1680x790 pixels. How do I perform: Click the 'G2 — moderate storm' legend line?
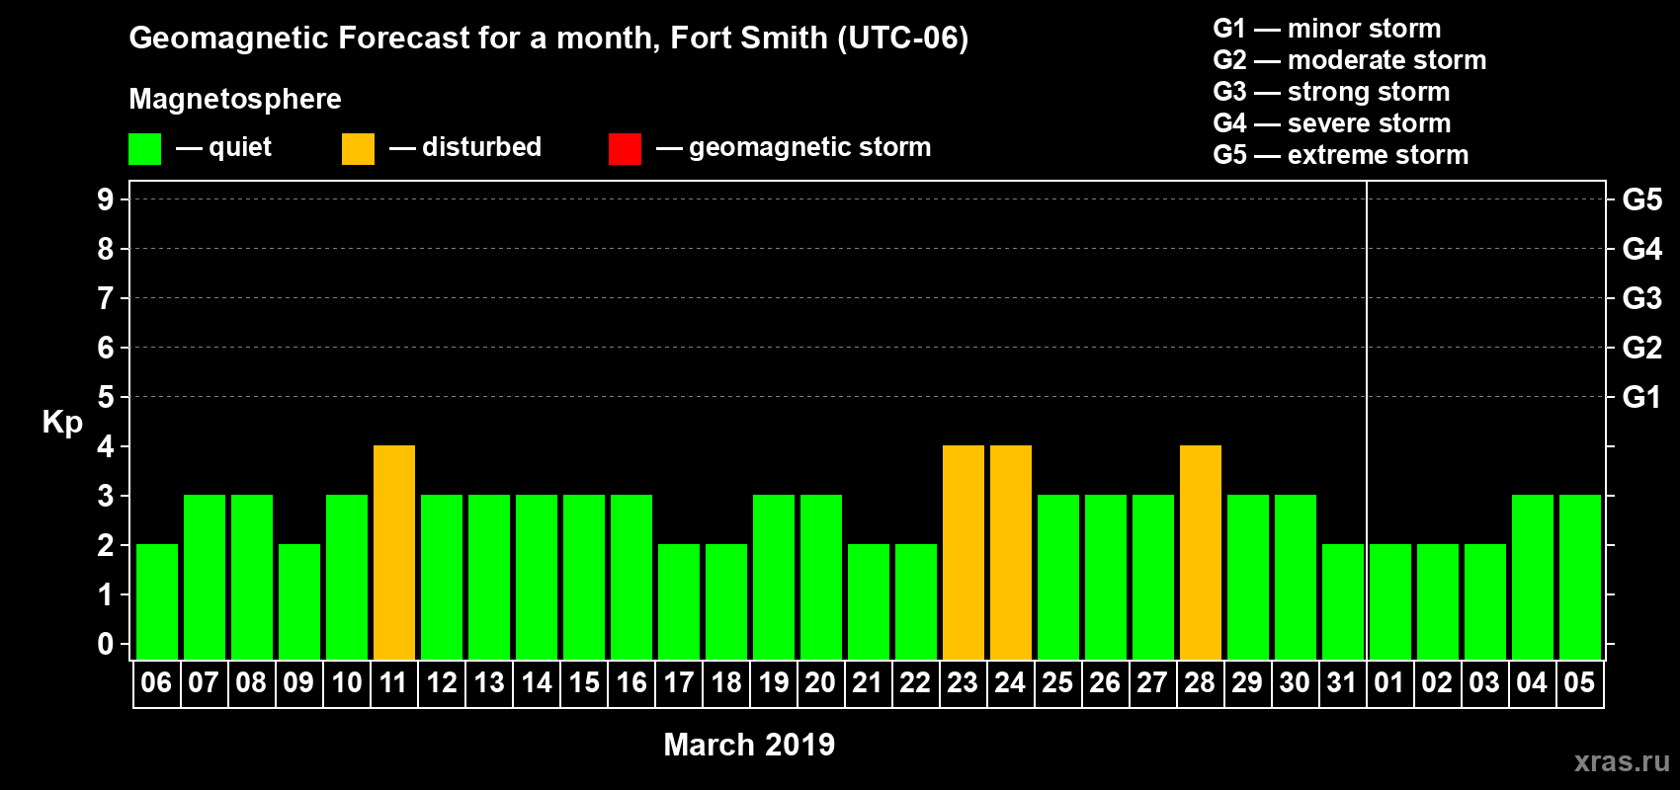1349,60
